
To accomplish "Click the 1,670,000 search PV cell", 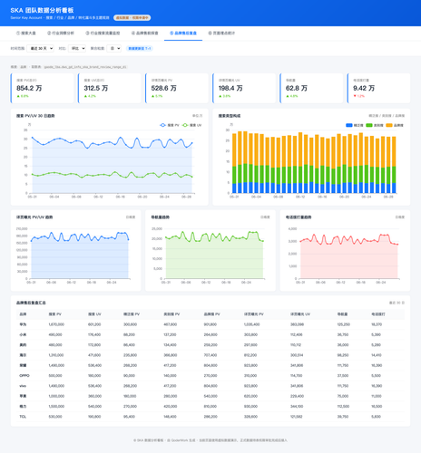I will click(56, 324).
